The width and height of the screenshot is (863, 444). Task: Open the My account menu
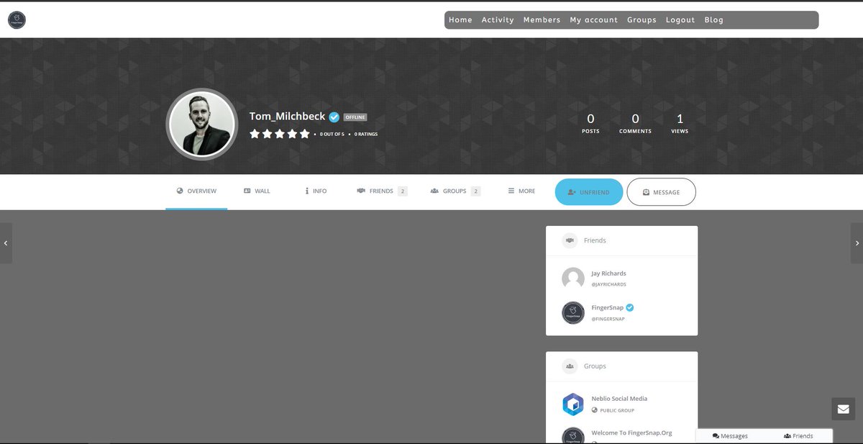pyautogui.click(x=593, y=20)
